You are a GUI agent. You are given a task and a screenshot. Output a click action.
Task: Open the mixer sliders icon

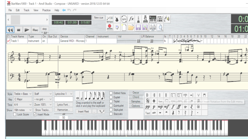[160, 19]
